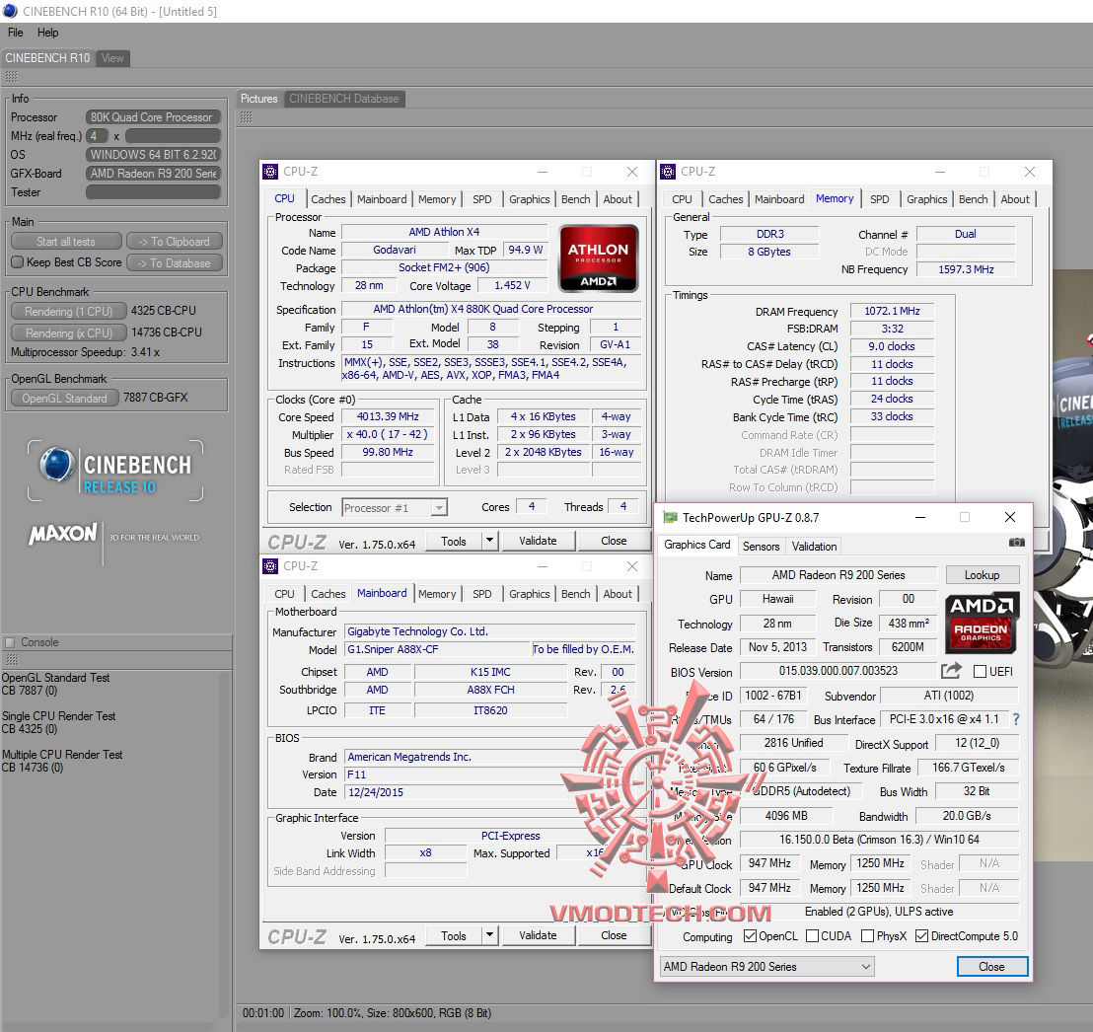The width and height of the screenshot is (1093, 1032).
Task: Click the GPU-Z screenshot camera icon
Action: click(x=1016, y=543)
